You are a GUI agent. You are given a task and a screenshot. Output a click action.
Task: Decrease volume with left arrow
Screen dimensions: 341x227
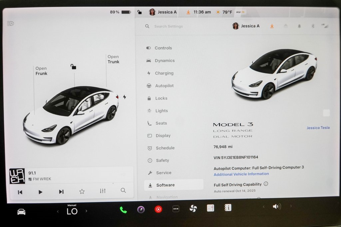(264, 207)
